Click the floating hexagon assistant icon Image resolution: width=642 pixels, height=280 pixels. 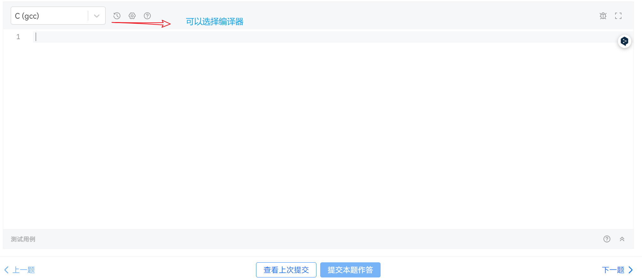[x=625, y=41]
